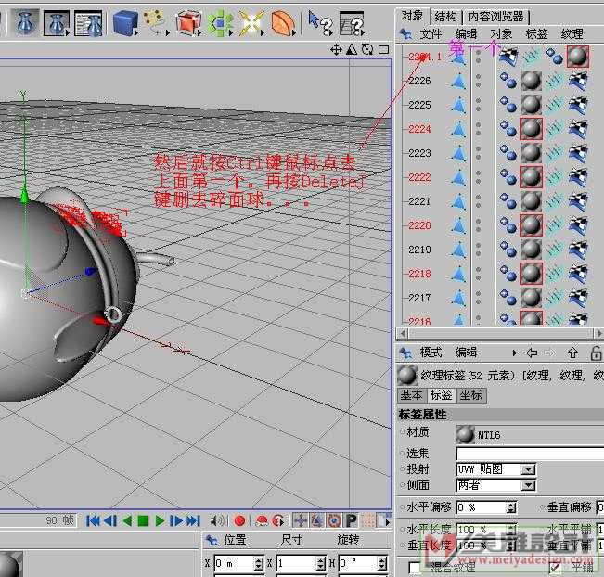Open the 投射 UVW 贴图 dropdown
604x577 pixels.
[527, 469]
